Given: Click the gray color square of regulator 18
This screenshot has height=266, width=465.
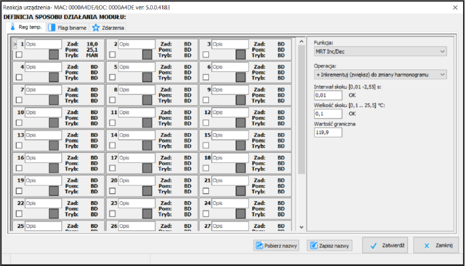Looking at the screenshot, I should (241, 168).
